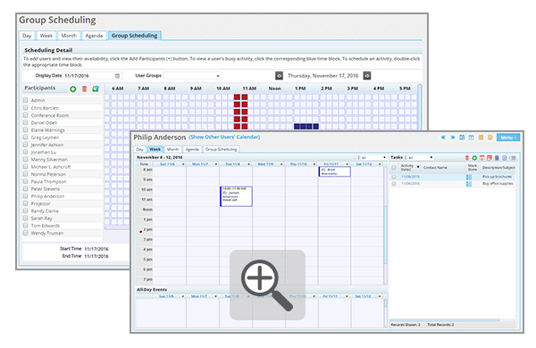Viewport: 536px width, 348px height.
Task: Click the yellow note icon left of Menu
Action: point(481,137)
